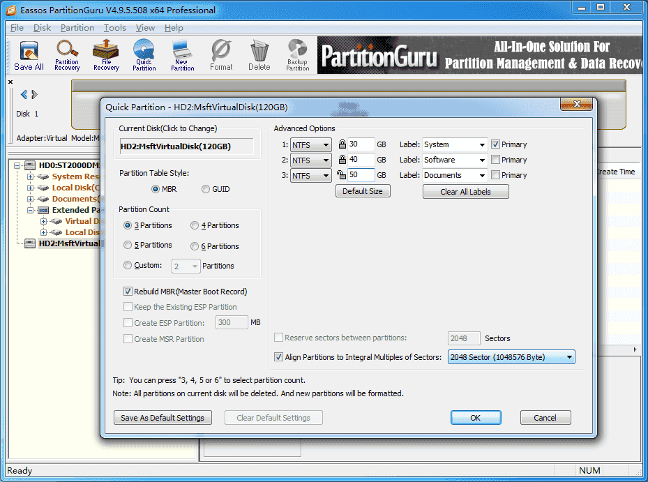Select System Reserved partition in tree
This screenshot has width=648, height=482.
click(75, 176)
